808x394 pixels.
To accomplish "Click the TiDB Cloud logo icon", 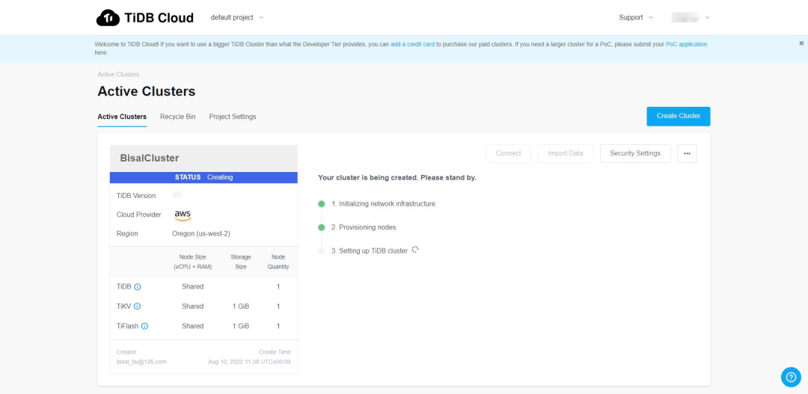I will pos(108,17).
